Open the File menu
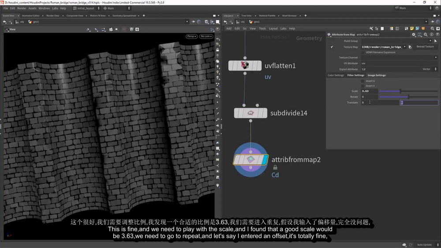The image size is (441, 248). 6,8
